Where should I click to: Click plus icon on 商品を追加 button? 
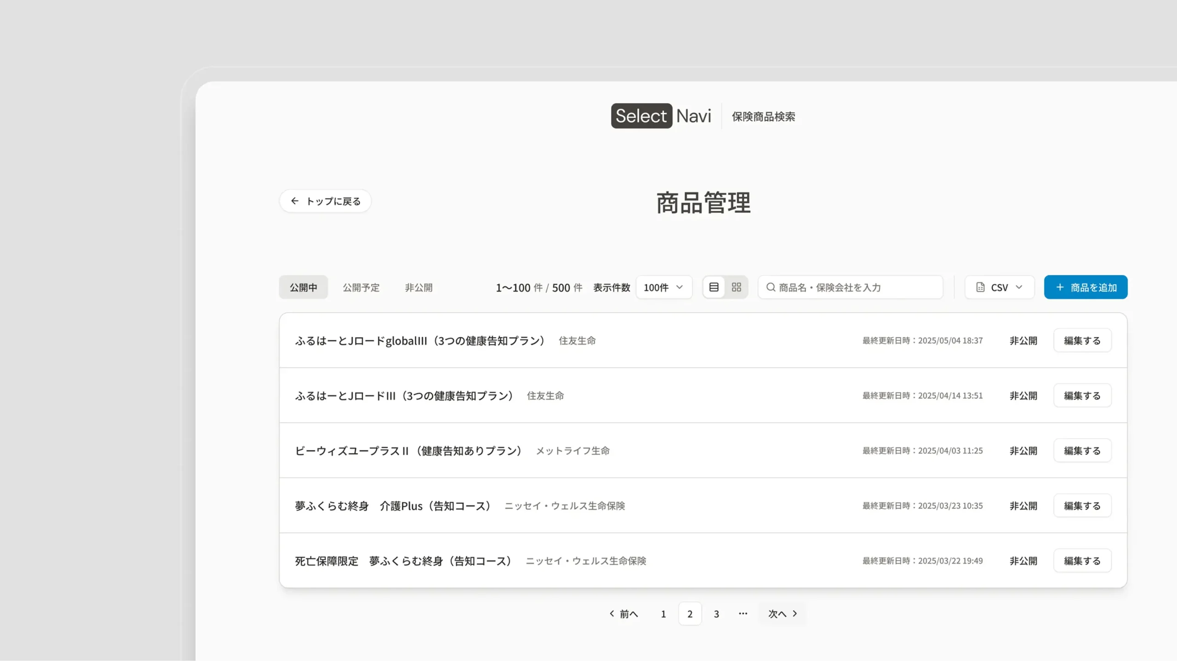pos(1060,287)
